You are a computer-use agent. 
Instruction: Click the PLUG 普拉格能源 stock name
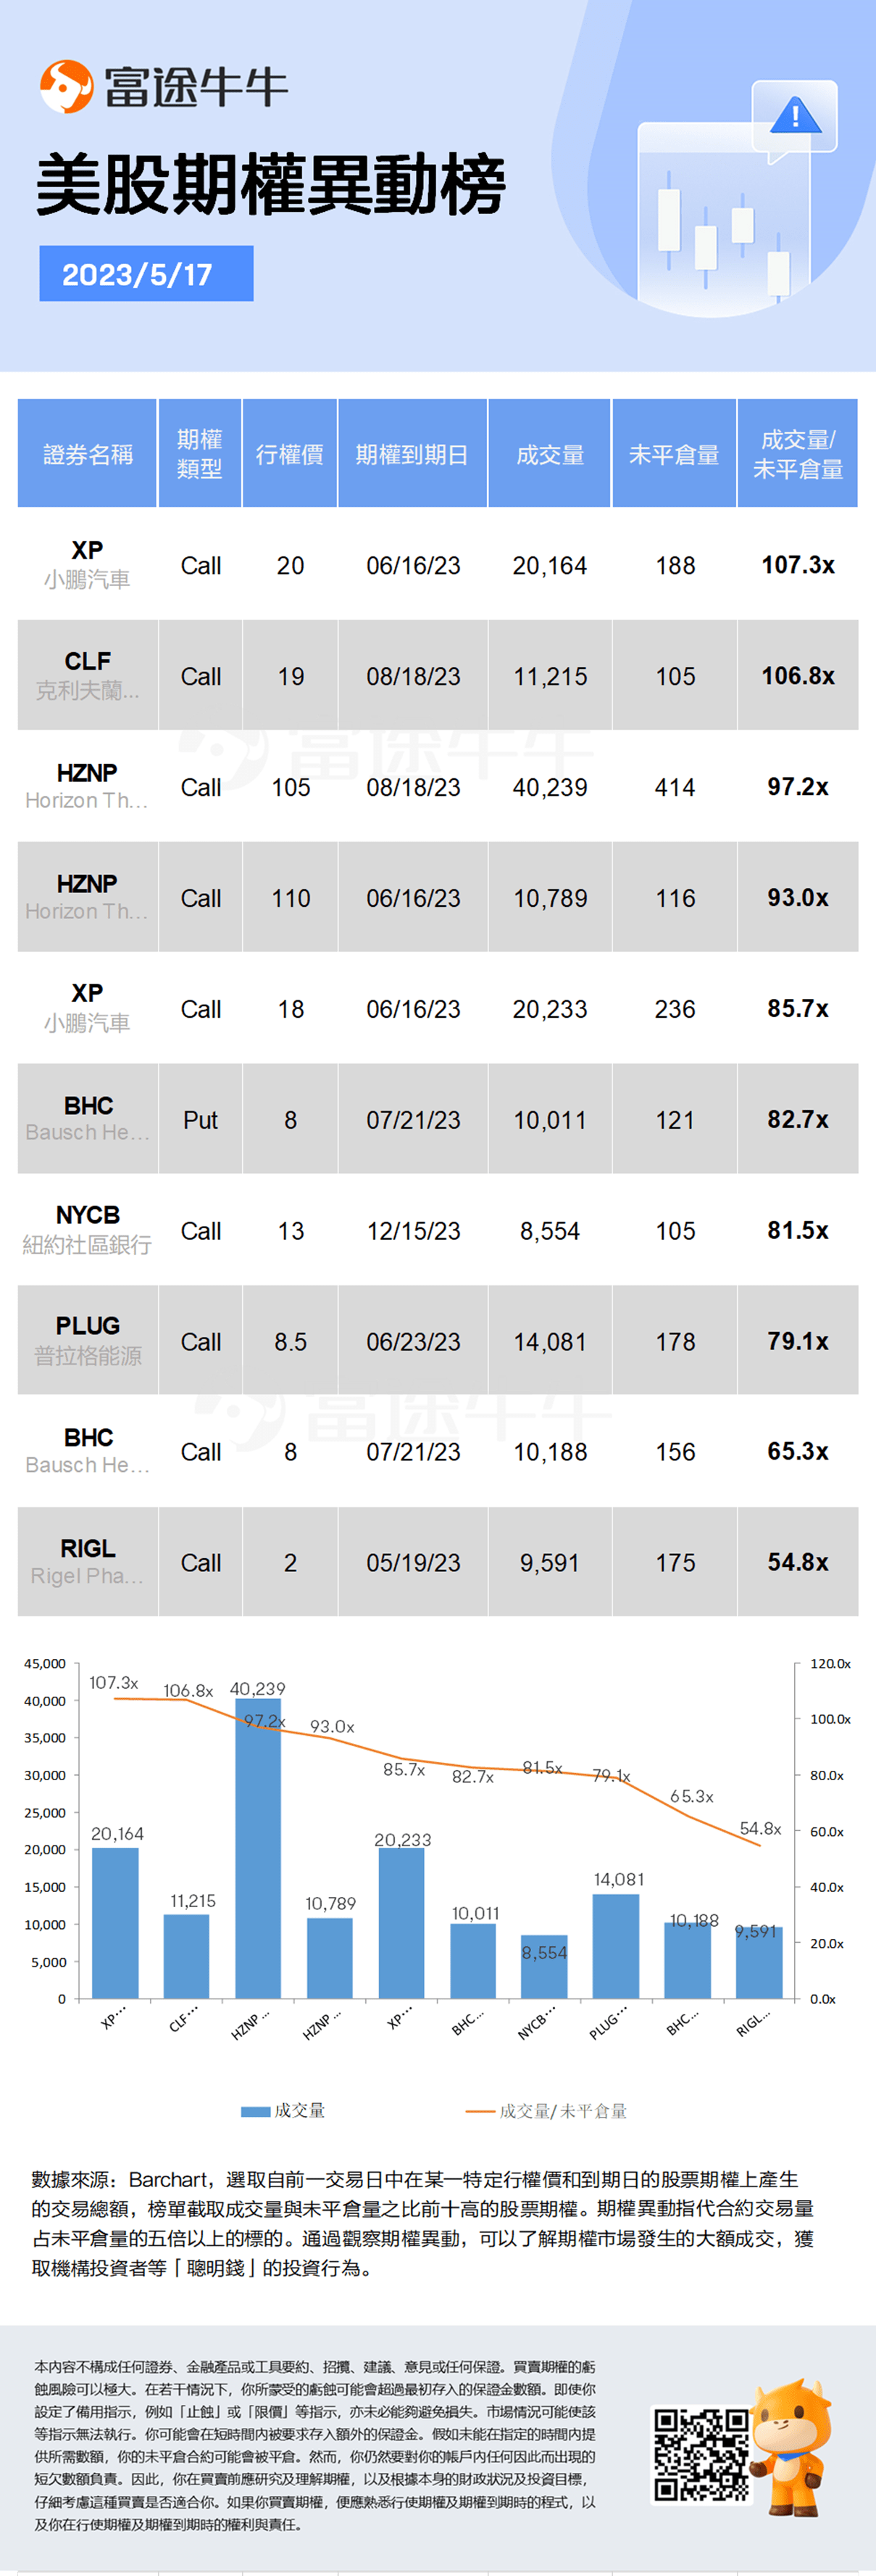(88, 1340)
